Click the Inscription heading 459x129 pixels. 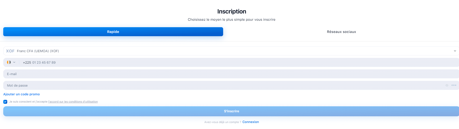click(x=232, y=11)
